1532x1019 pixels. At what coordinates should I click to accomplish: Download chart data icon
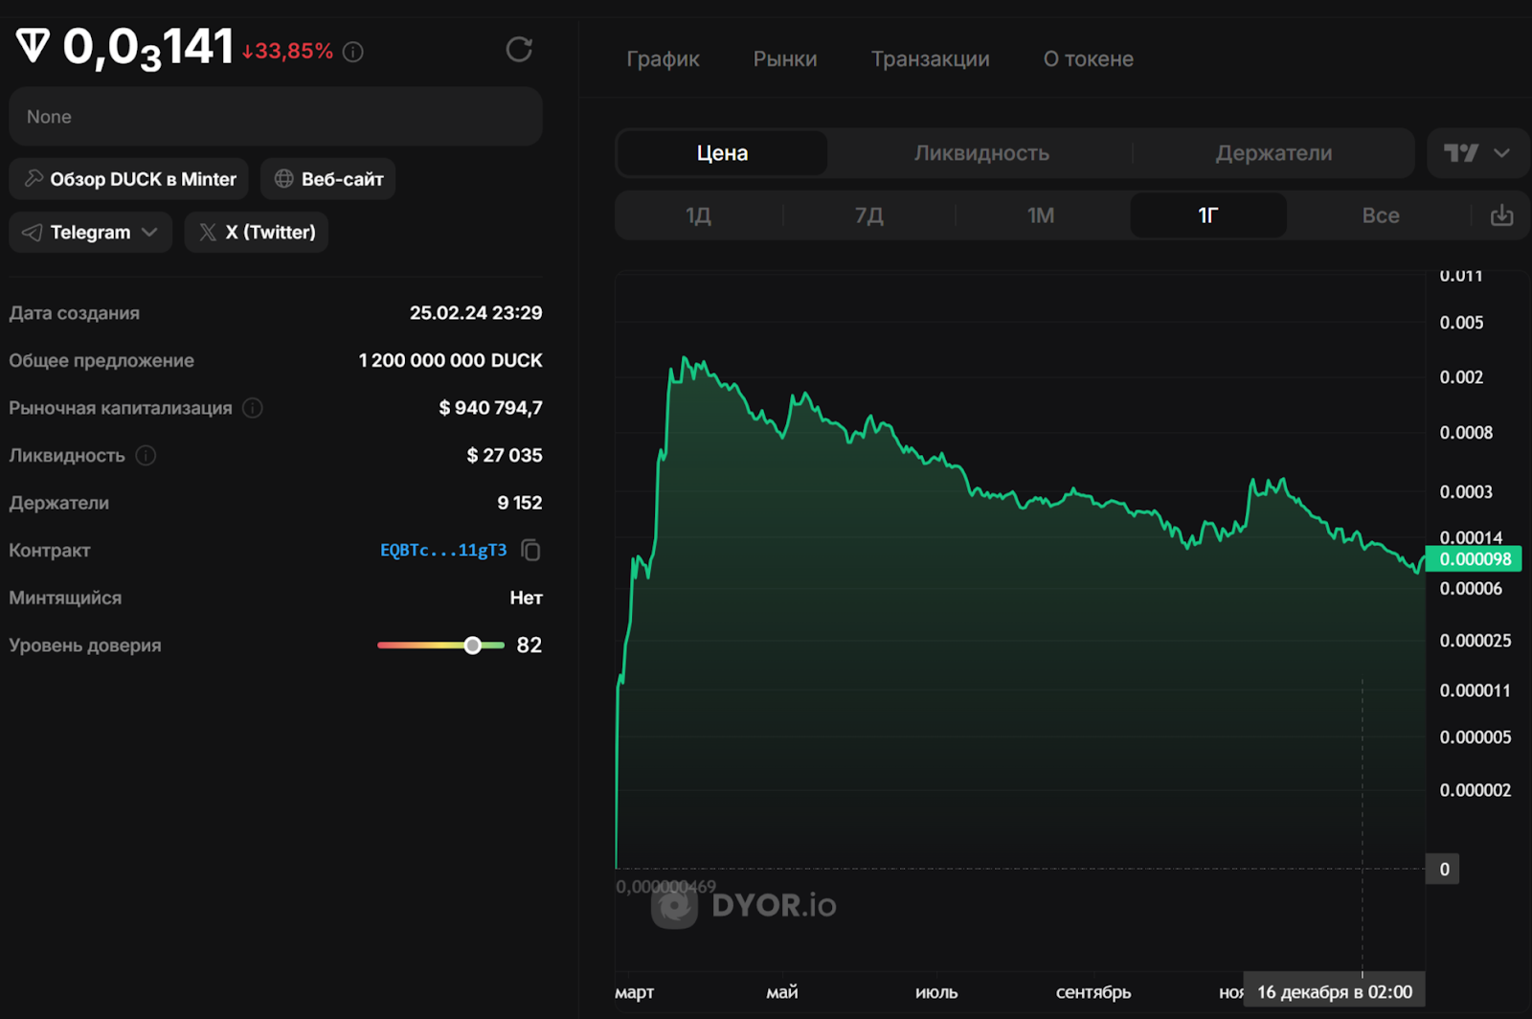(x=1501, y=215)
